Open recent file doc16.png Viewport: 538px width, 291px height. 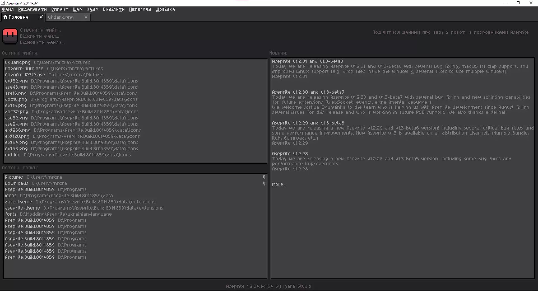click(135, 100)
